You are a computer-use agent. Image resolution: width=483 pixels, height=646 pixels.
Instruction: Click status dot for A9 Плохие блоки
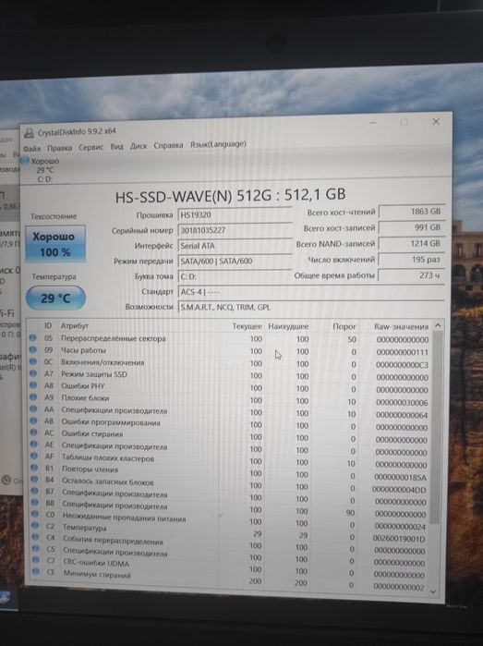point(33,397)
